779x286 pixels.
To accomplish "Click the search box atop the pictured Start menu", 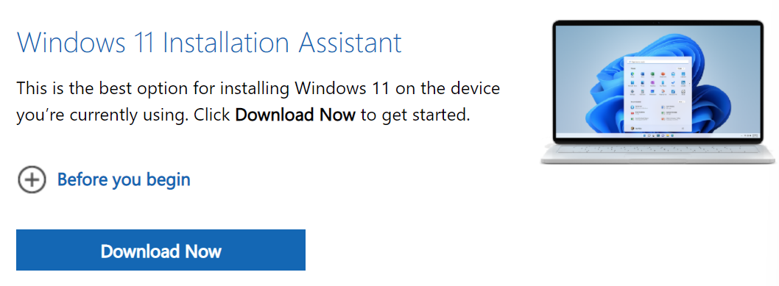I will point(658,62).
